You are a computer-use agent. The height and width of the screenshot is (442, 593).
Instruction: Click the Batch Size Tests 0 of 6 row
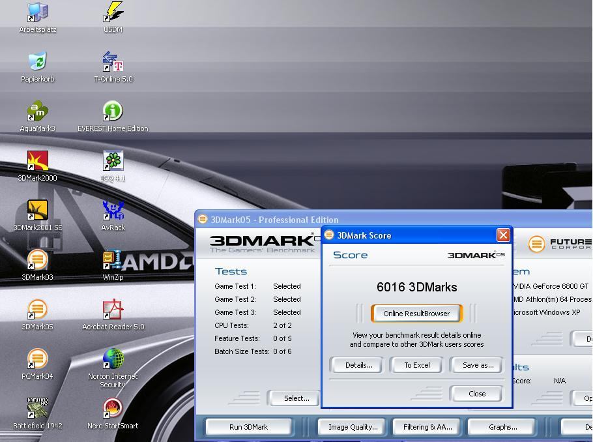pyautogui.click(x=253, y=351)
